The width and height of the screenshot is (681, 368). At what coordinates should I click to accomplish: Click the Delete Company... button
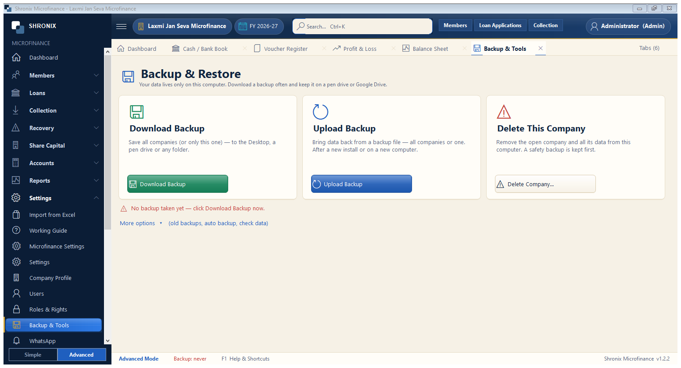point(545,184)
